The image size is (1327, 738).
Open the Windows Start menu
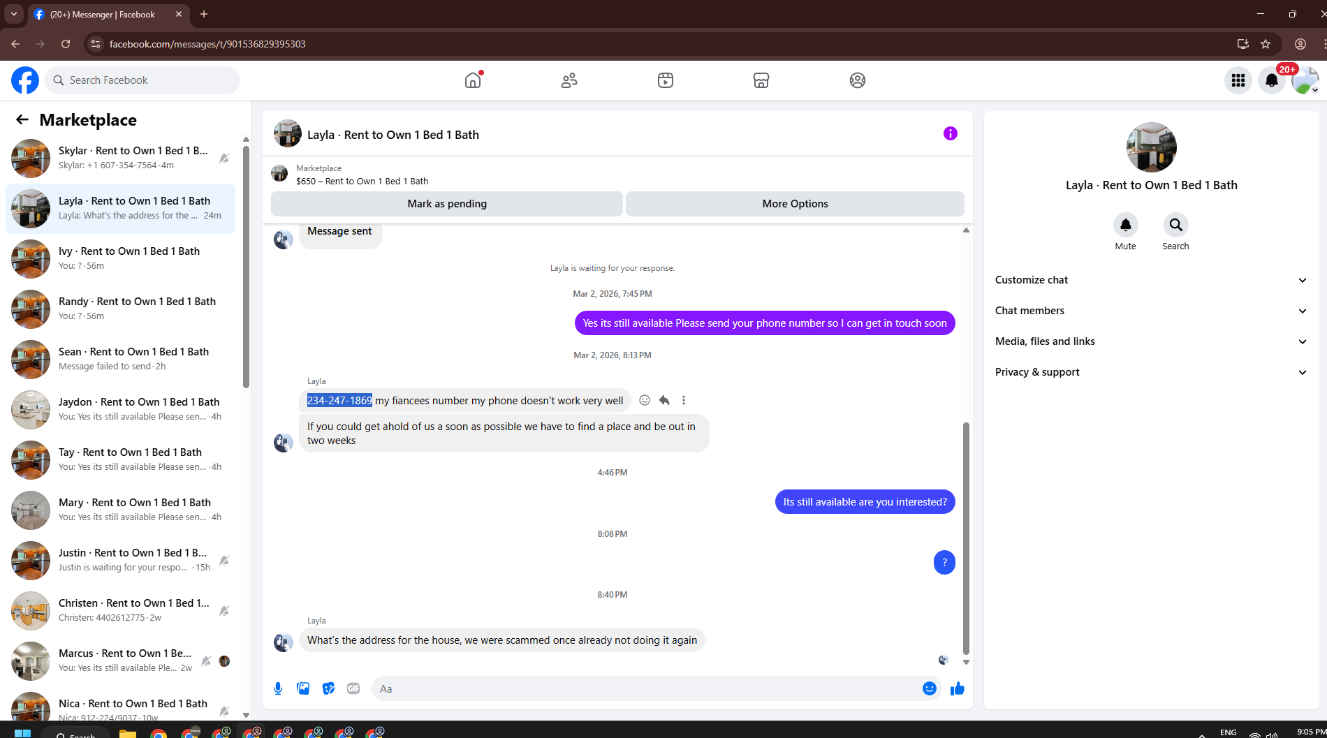pos(22,732)
